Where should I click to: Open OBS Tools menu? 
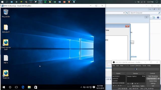click(144, 65)
